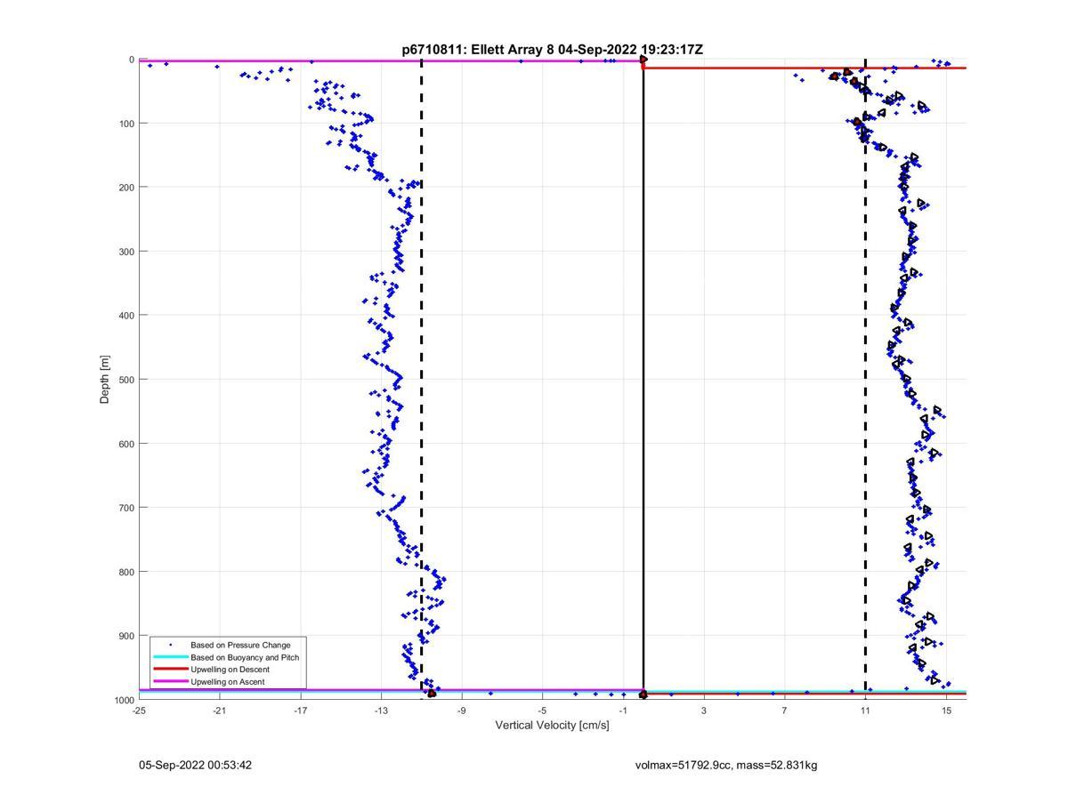Select legend entry 'Based on Pressure Change'
The width and height of the screenshot is (1068, 787).
pyautogui.click(x=240, y=645)
